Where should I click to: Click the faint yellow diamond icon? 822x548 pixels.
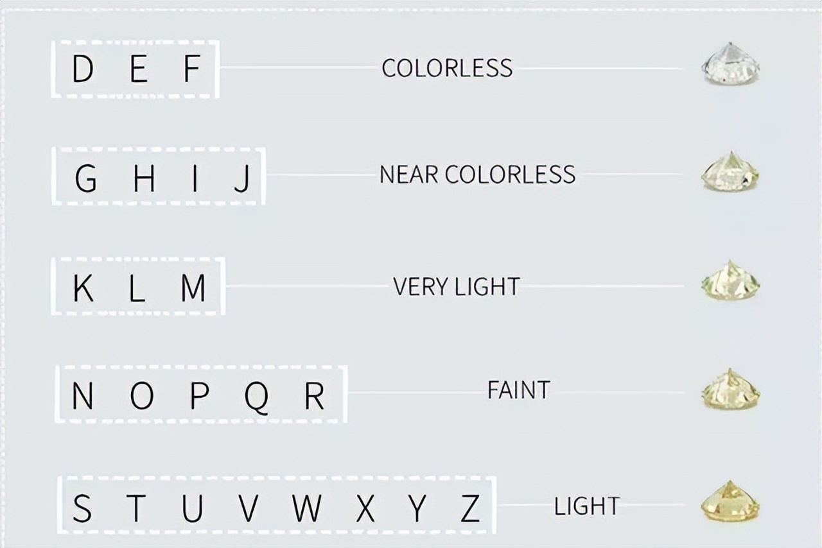(731, 390)
